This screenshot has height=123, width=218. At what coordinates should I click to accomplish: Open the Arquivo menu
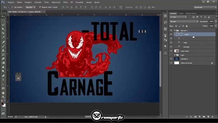(11, 2)
